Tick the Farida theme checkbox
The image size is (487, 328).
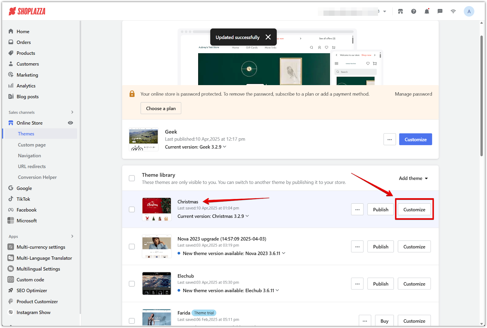click(132, 321)
